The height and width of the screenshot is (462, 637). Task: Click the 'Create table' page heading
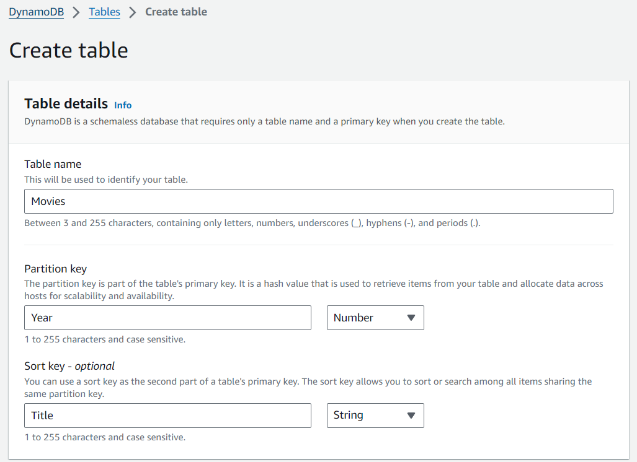68,50
